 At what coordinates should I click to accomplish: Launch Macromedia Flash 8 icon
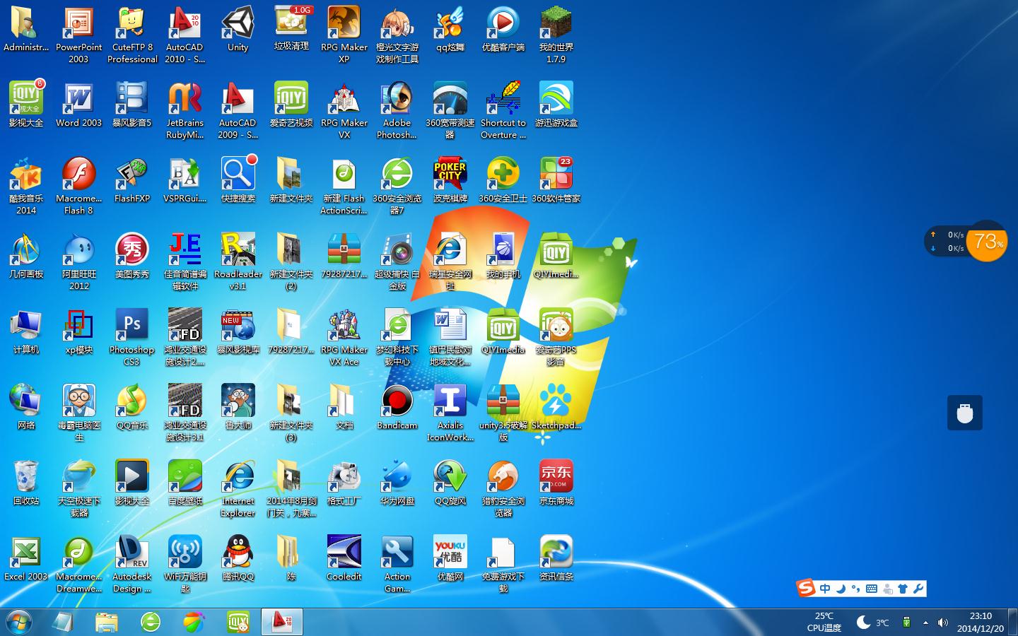click(78, 186)
